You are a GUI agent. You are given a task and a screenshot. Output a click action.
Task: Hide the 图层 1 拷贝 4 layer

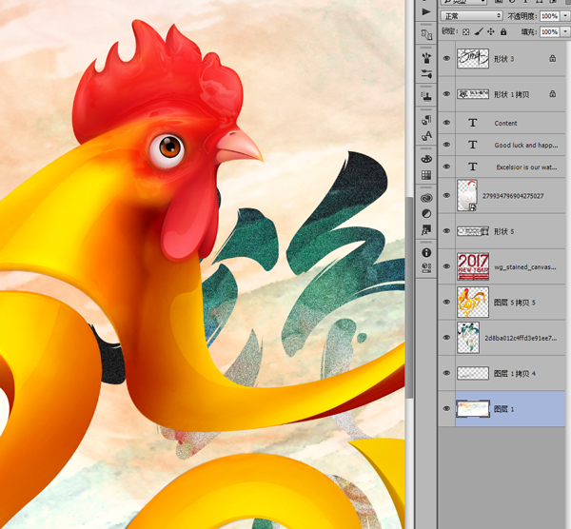click(x=446, y=373)
